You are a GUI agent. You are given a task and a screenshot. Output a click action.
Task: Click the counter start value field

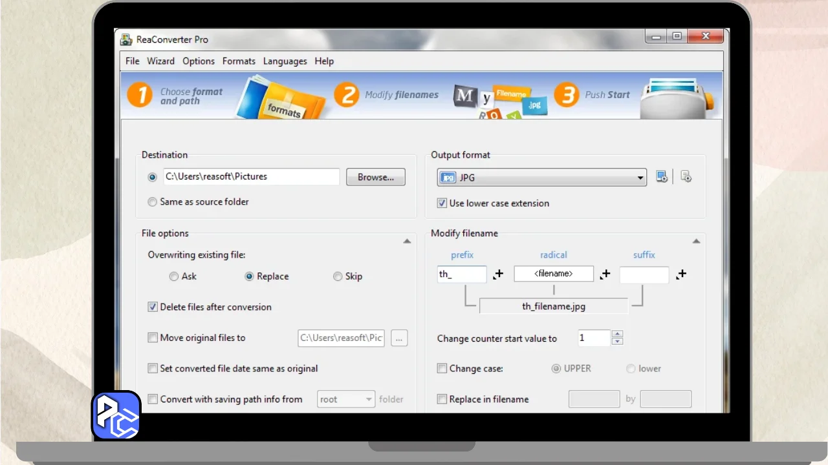coord(593,338)
